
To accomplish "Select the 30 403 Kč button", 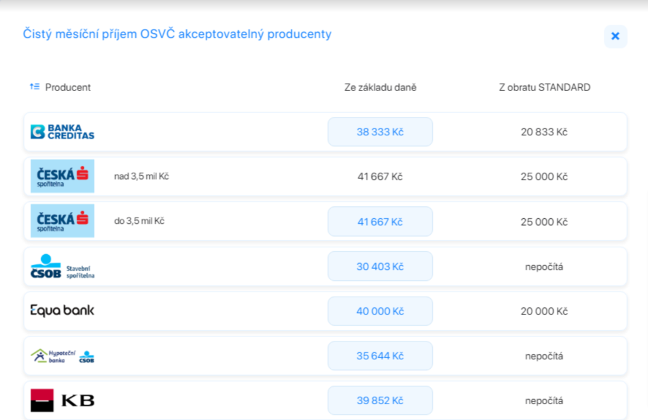I will 380,266.
